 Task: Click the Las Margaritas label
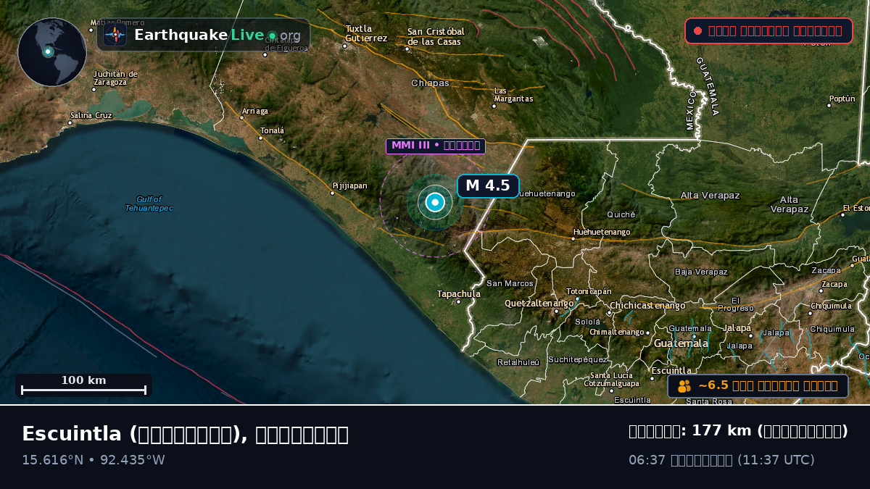point(513,95)
